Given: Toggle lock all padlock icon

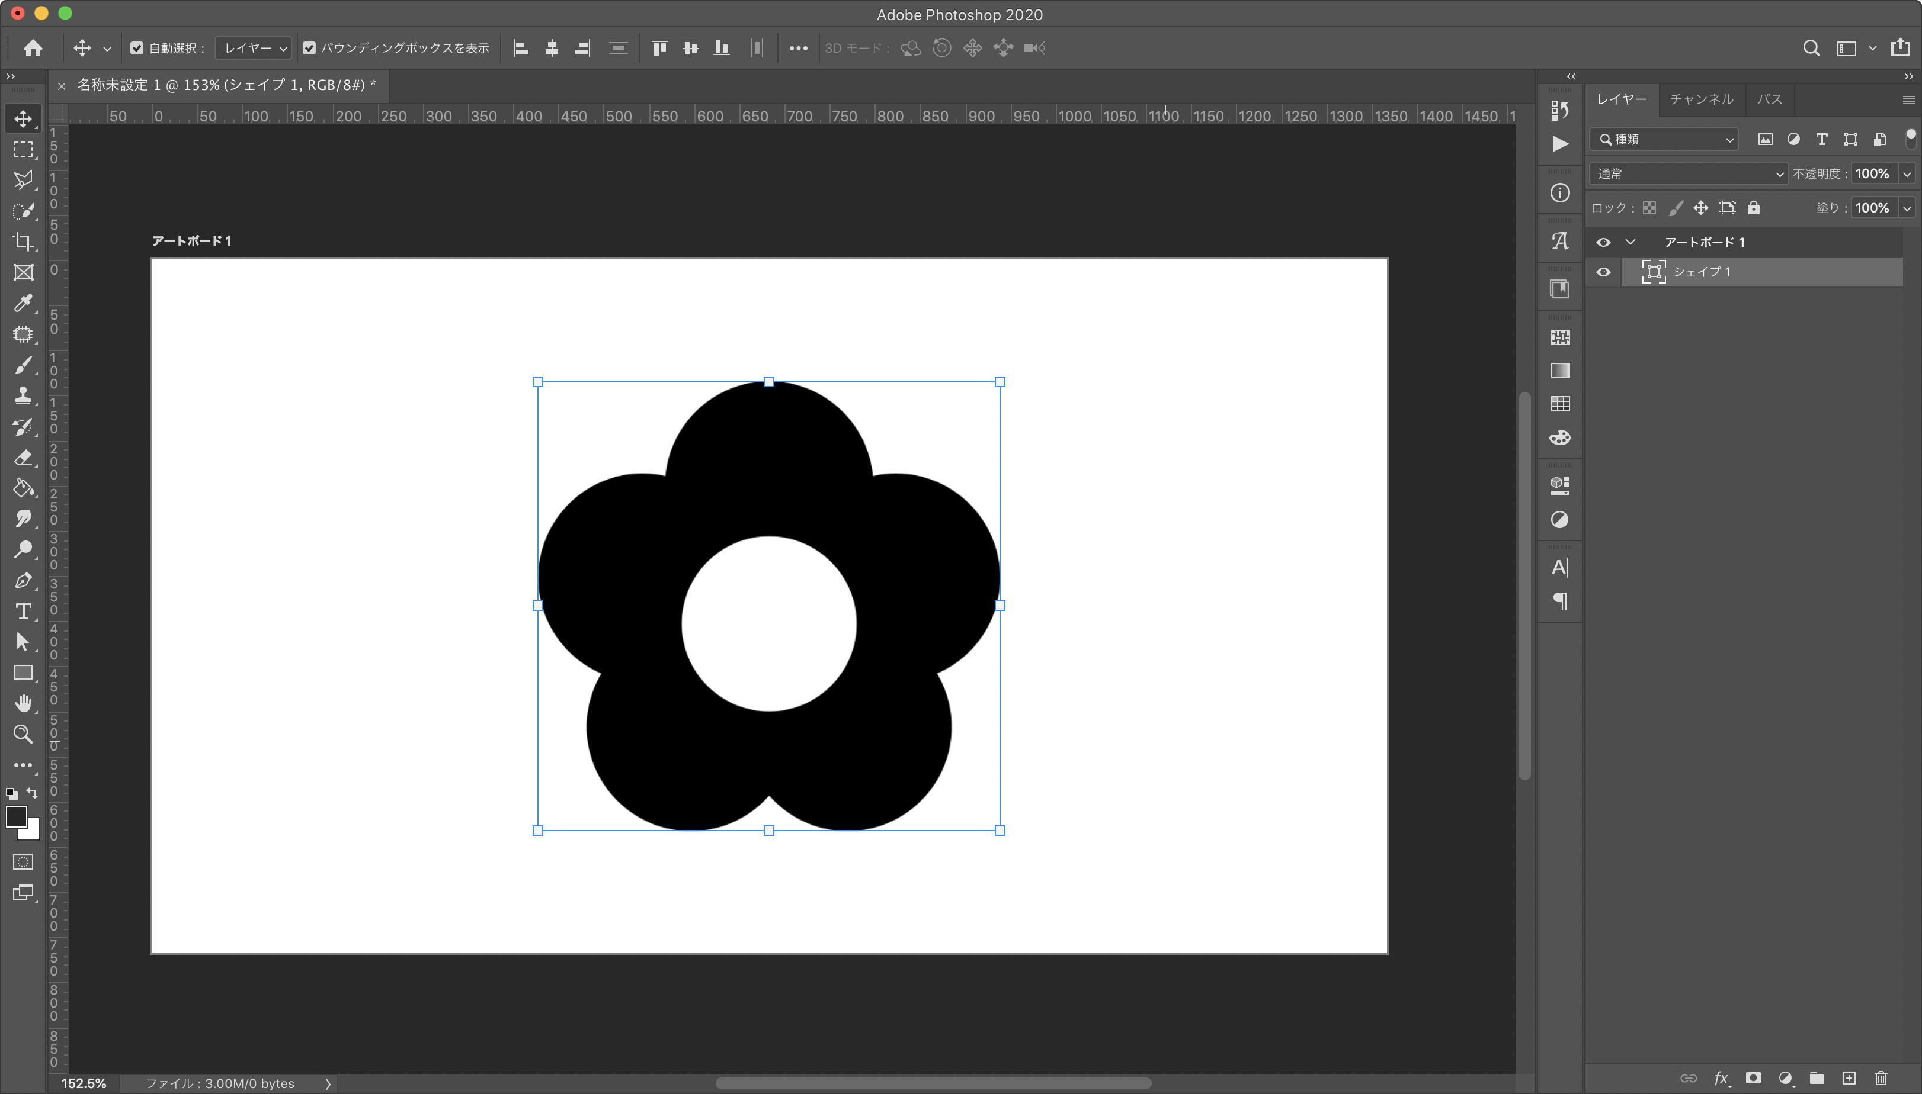Looking at the screenshot, I should click(1754, 208).
